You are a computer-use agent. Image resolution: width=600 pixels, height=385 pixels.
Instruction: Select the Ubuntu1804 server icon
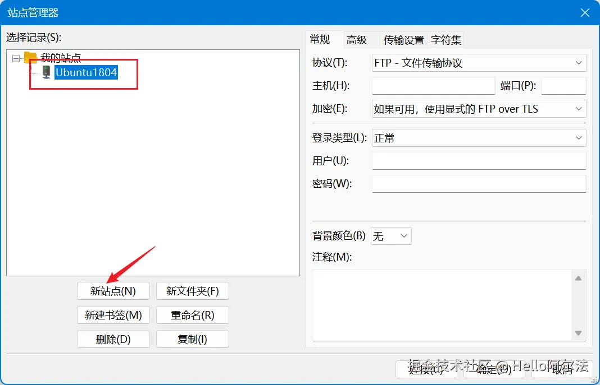[x=46, y=72]
